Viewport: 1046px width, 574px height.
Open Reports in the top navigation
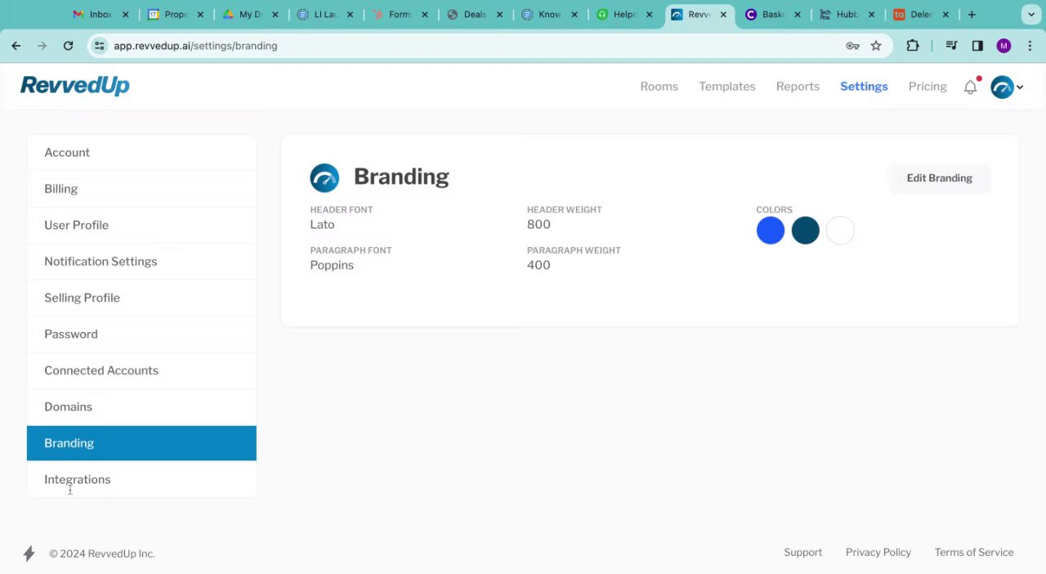[798, 87]
